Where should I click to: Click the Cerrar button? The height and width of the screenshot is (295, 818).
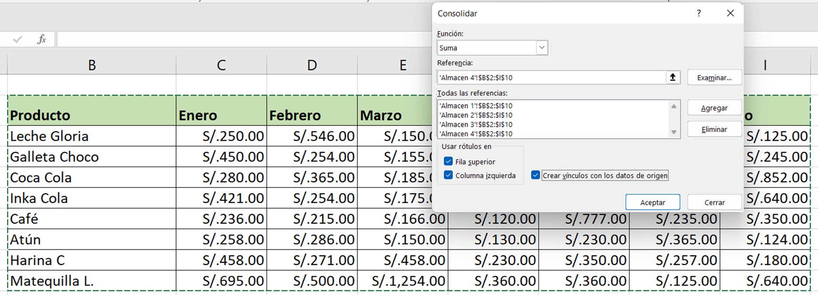tap(714, 202)
